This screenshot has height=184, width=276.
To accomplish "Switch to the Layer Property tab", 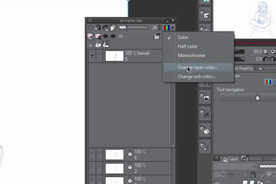I will 244,68.
